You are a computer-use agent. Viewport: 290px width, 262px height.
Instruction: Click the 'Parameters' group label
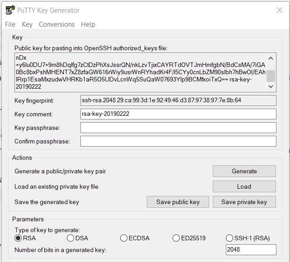(x=28, y=219)
